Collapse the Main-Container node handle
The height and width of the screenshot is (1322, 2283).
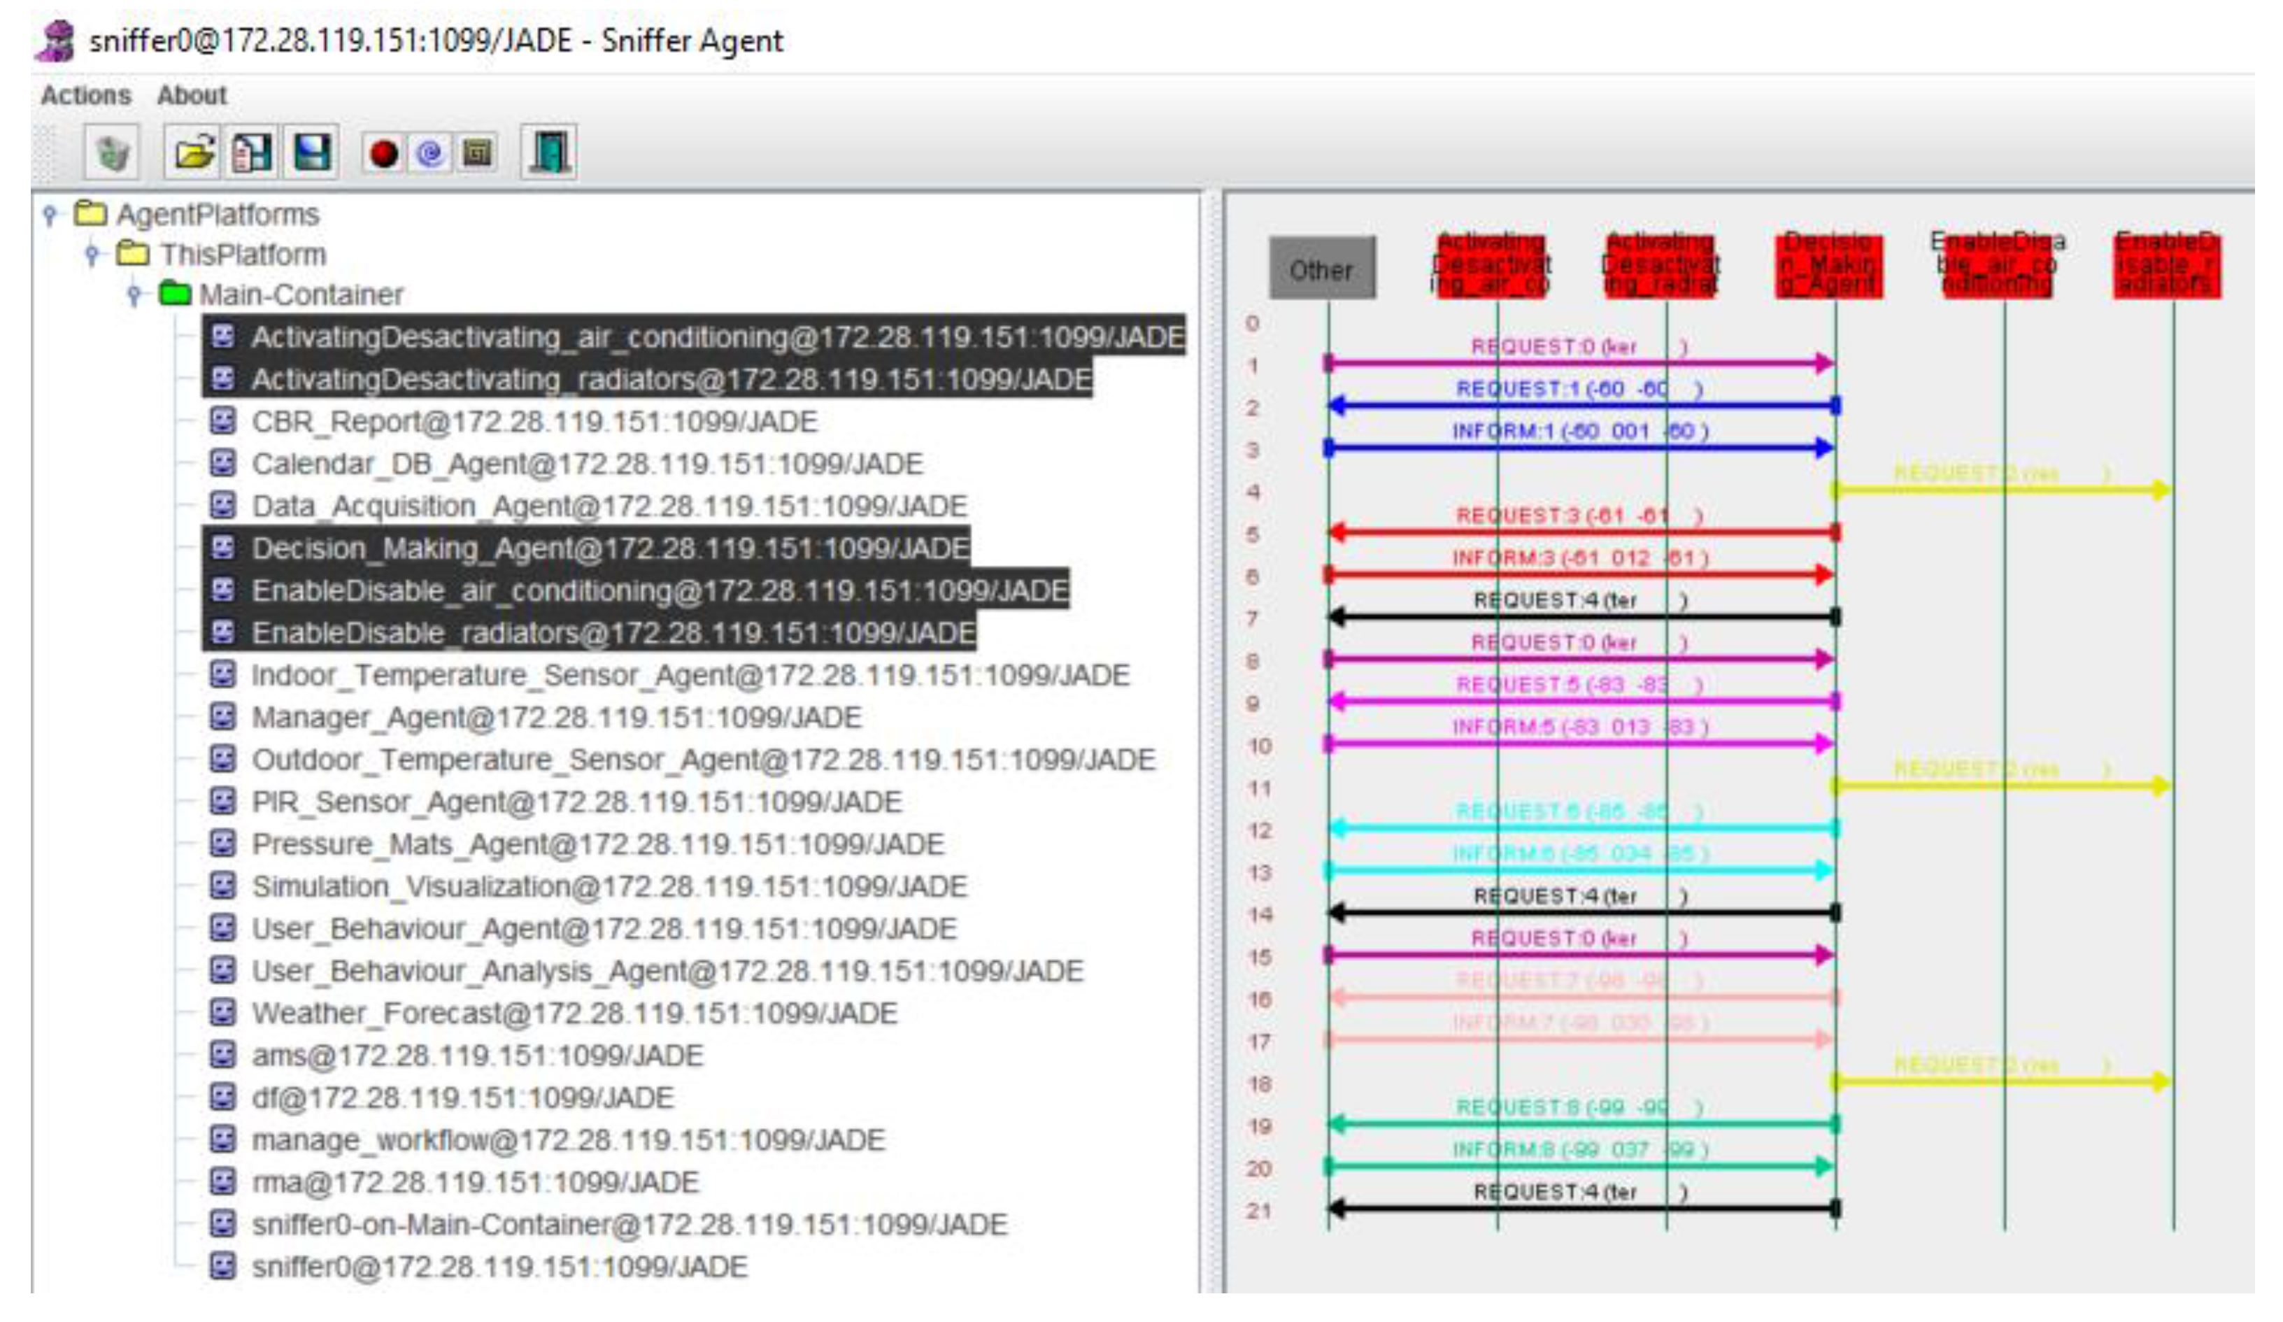[x=134, y=294]
